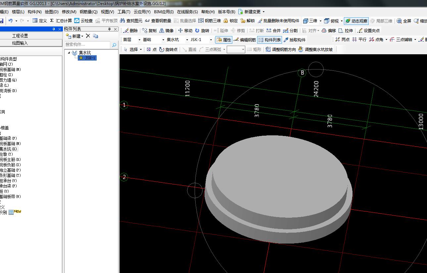The width and height of the screenshot is (427, 273).
Task: Click 批量删除未使用构件 button
Action: 278,21
